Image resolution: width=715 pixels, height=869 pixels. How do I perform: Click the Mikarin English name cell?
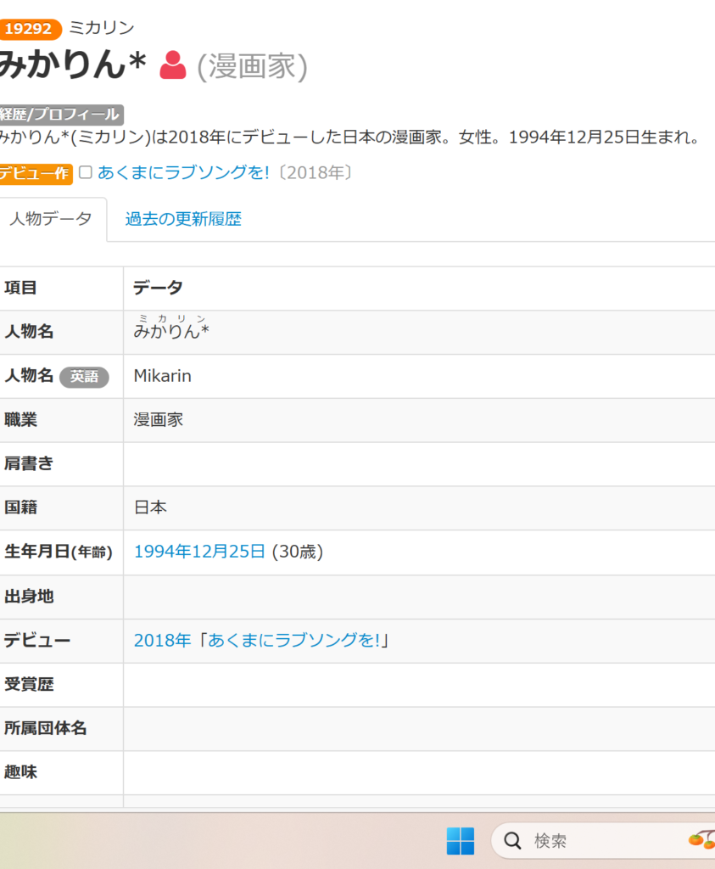163,376
